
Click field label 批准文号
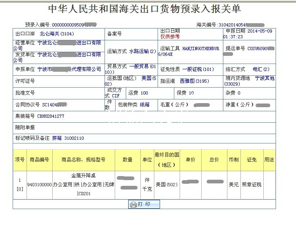pos(25,93)
